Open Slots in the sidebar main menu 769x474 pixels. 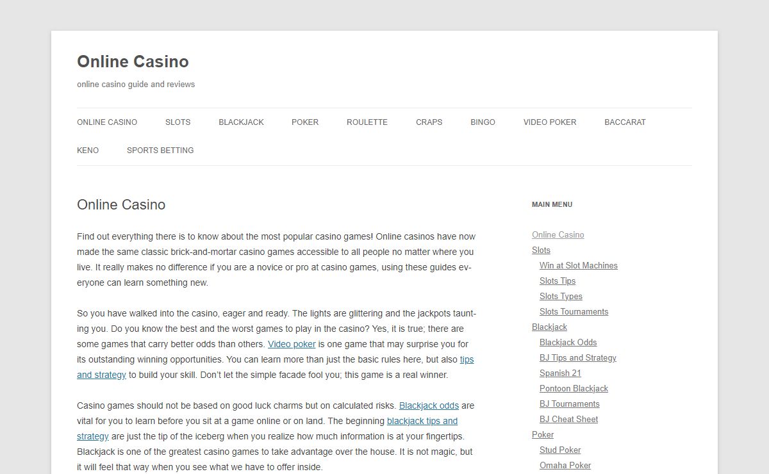[x=541, y=250]
